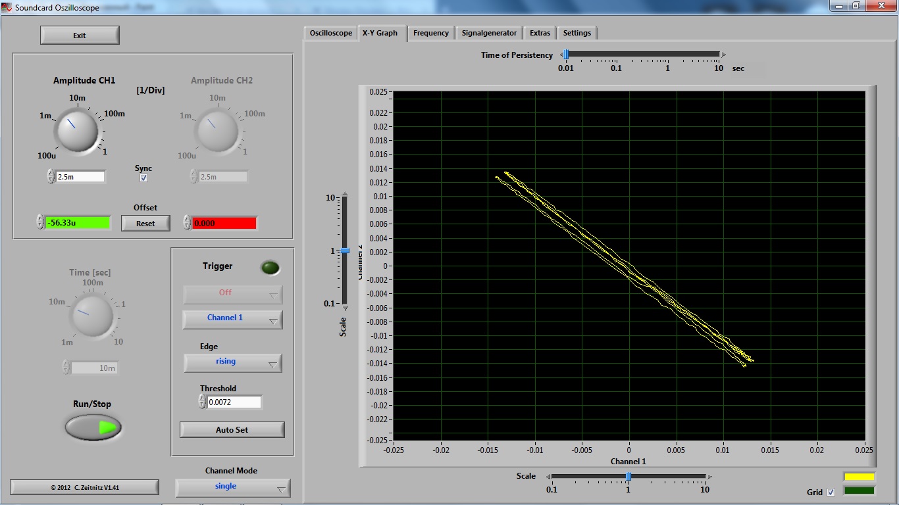Toggle the Sync checkbox
This screenshot has height=505, width=899.
pos(144,178)
